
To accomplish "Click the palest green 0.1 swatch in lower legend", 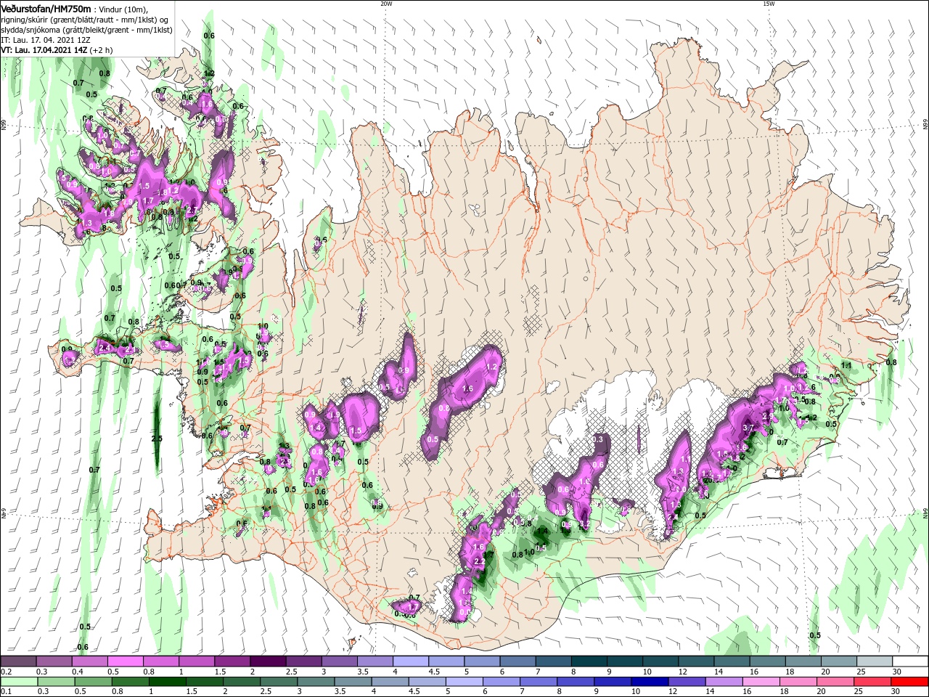I will coord(19,682).
